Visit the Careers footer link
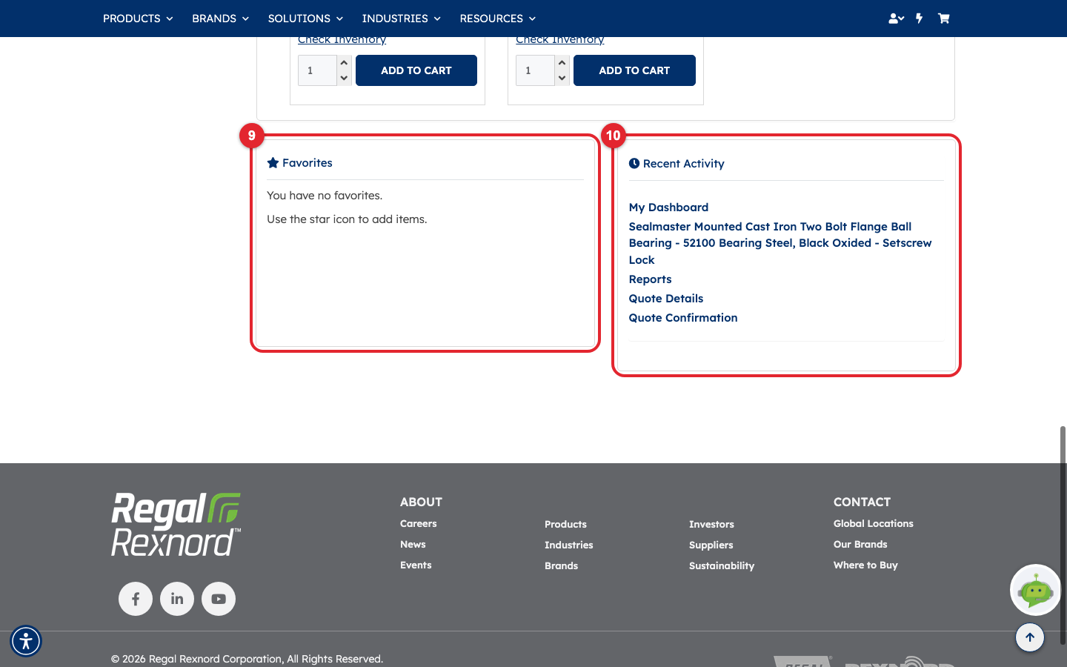1067x667 pixels. (419, 523)
